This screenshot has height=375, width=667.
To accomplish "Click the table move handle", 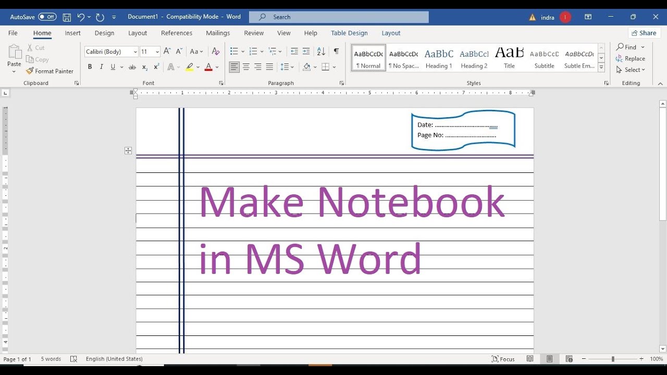I will pyautogui.click(x=128, y=151).
